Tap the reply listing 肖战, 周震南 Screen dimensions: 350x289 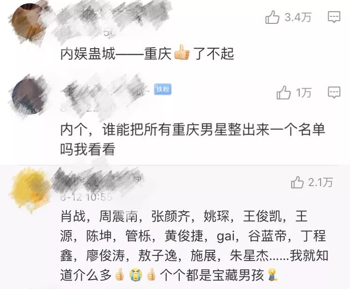point(194,246)
